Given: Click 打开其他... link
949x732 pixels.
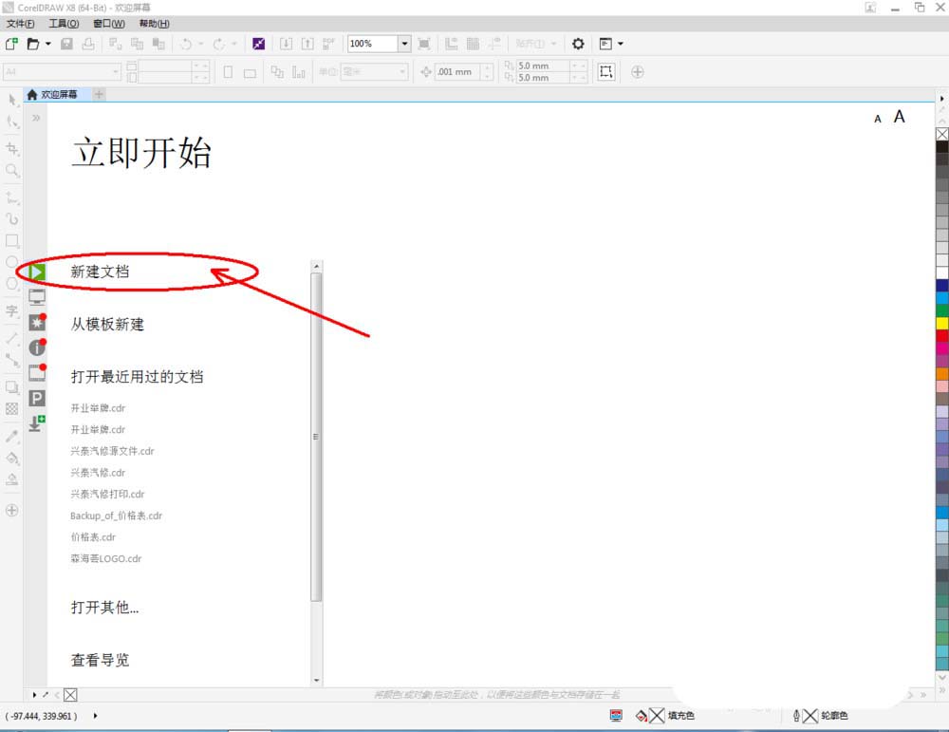Looking at the screenshot, I should point(104,608).
